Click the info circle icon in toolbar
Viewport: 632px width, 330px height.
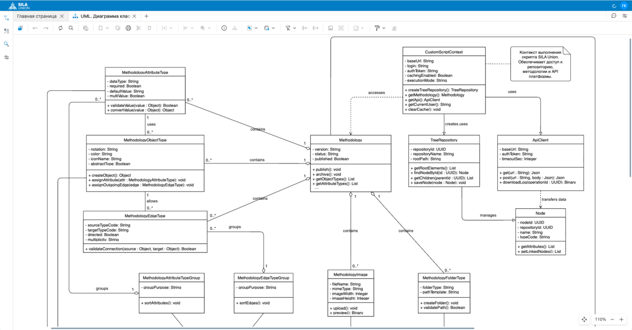click(x=224, y=28)
